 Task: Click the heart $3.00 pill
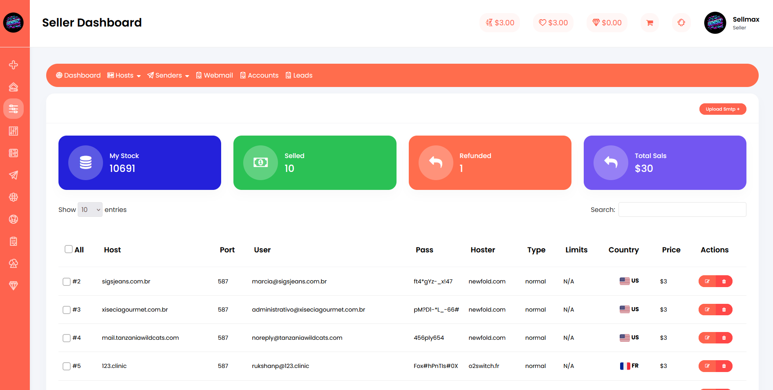(553, 23)
